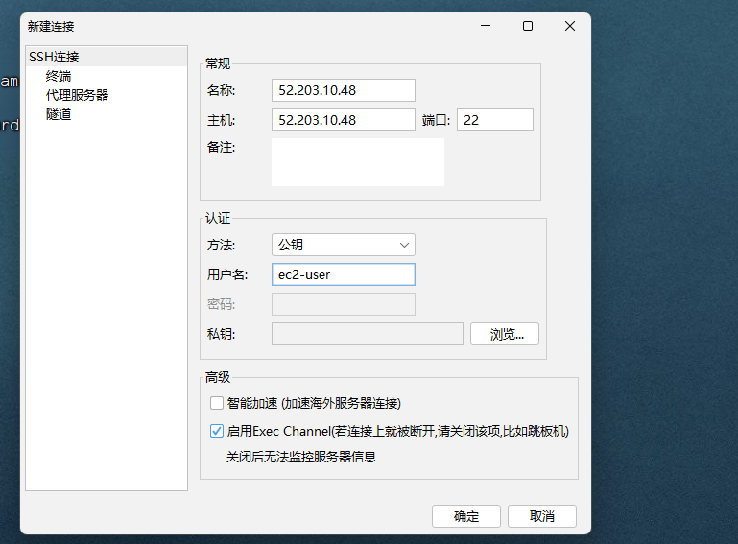Screen dimensions: 738x544
Task: Open the 终端 settings page
Action: [59, 76]
